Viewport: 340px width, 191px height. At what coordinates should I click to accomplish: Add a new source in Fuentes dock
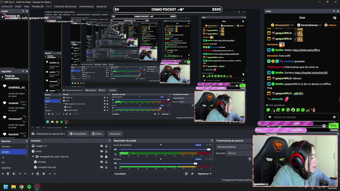(32, 174)
